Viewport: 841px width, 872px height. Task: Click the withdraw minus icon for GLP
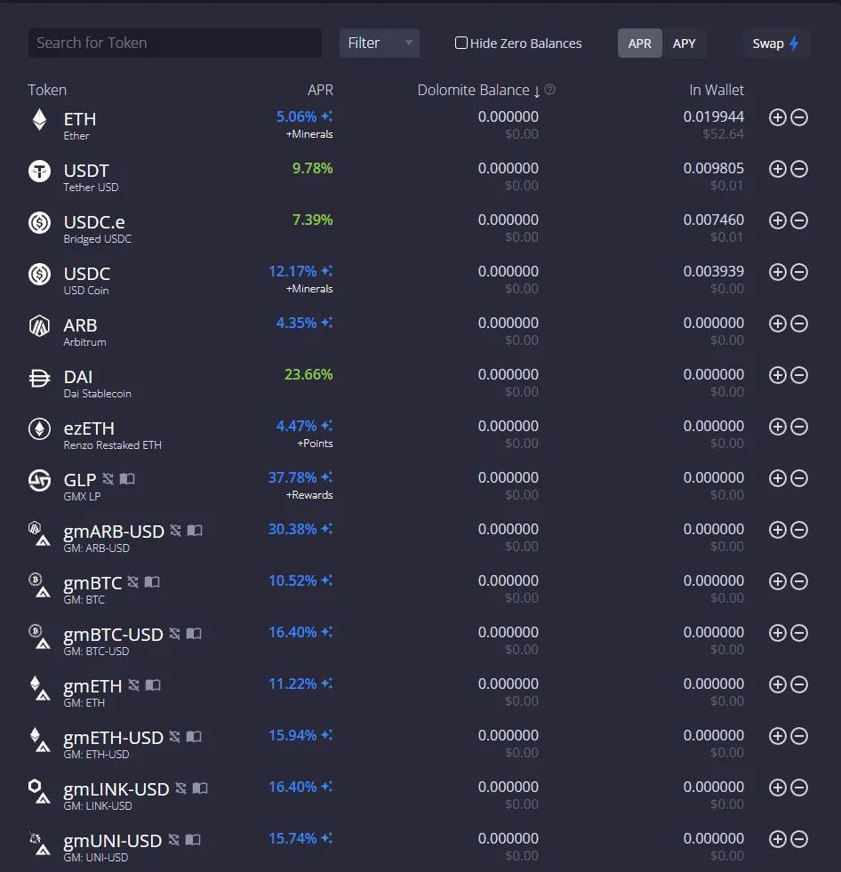tap(799, 478)
